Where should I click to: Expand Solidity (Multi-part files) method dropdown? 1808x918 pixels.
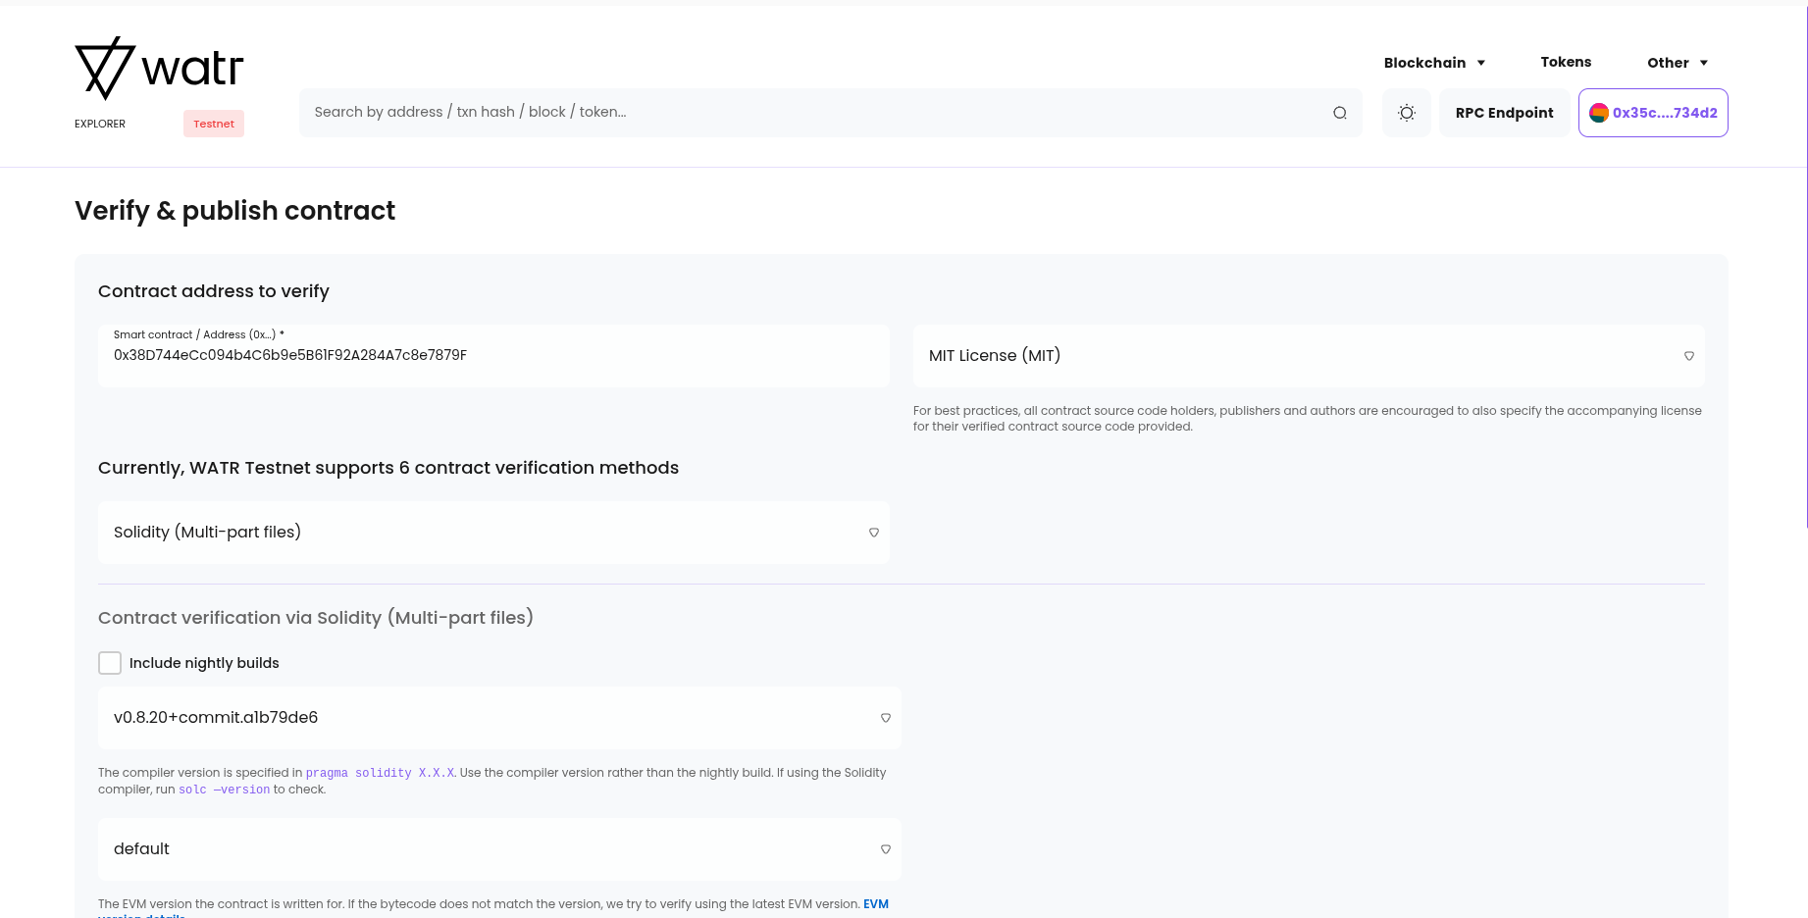click(493, 533)
